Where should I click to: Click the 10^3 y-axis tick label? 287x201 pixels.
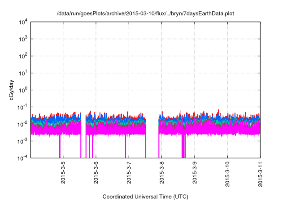(23, 39)
